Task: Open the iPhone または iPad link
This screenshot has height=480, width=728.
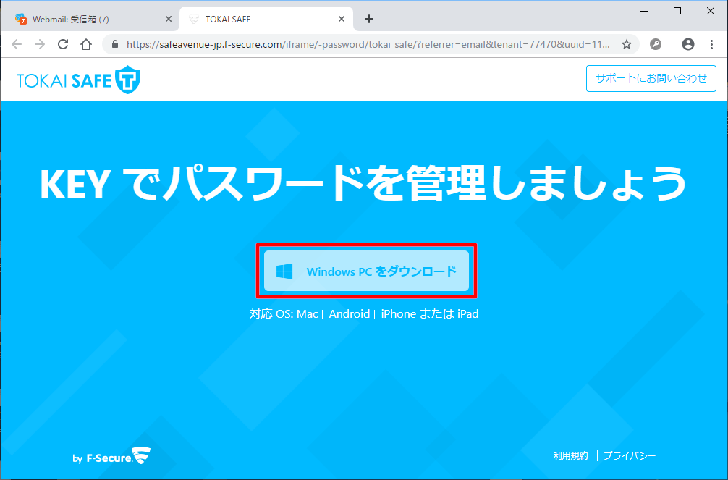Action: click(429, 314)
